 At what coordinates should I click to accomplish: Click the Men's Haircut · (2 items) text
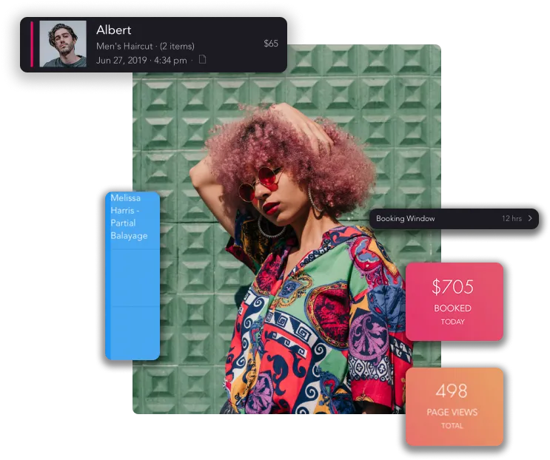pos(145,47)
